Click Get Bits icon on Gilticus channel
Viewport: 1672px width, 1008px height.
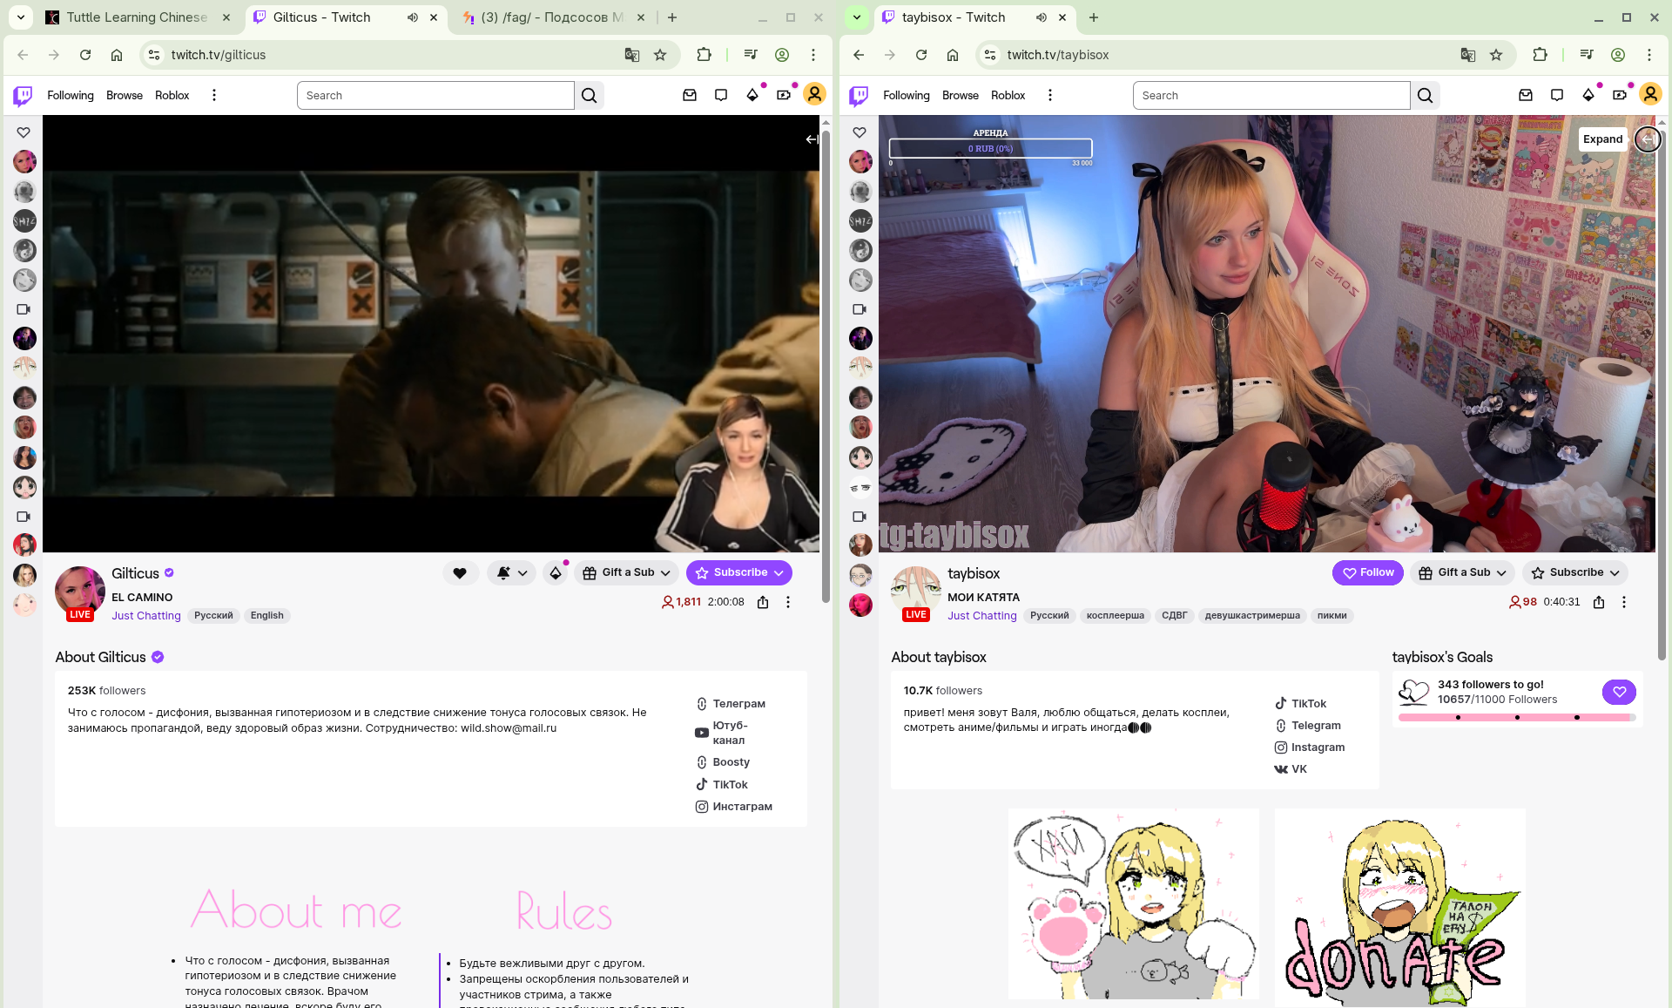point(556,573)
